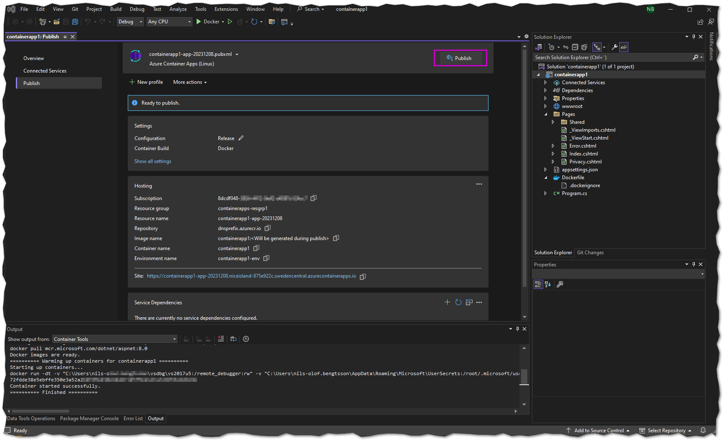Collapse All in Solution Explorer toolbar
Screen dimensions: 724x441
coord(575,47)
